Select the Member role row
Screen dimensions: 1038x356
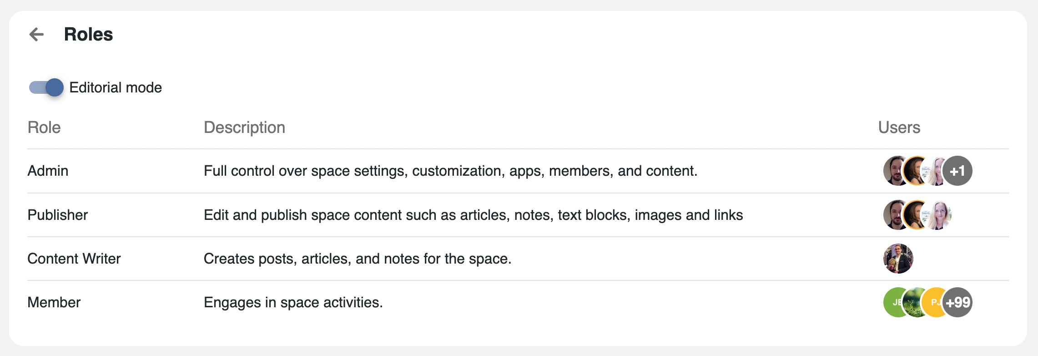coord(54,302)
